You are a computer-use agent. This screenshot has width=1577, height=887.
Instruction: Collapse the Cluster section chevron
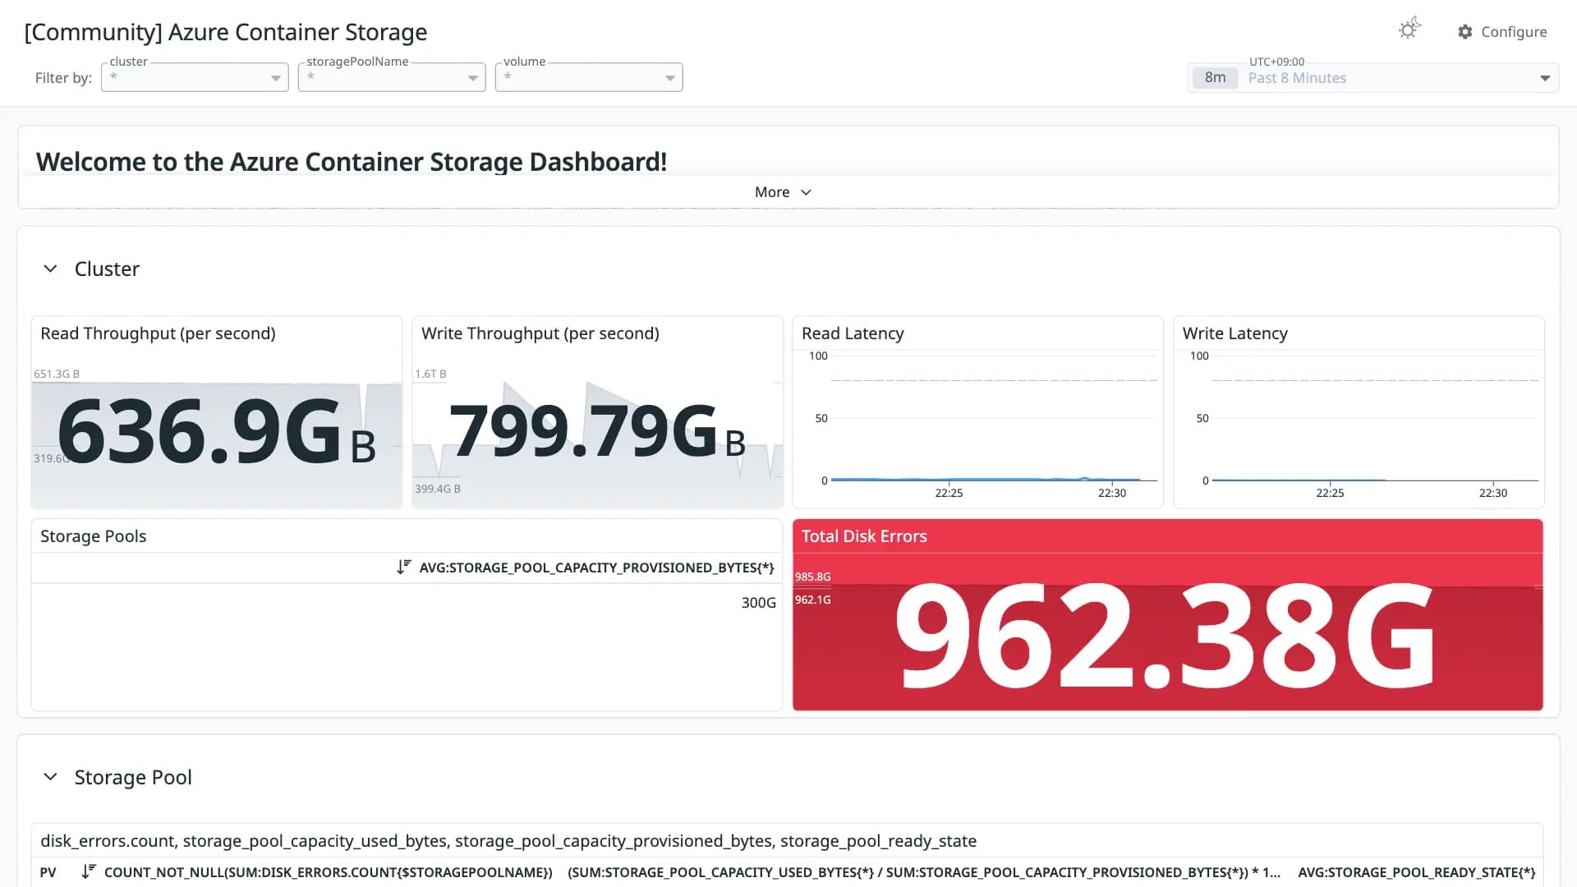50,269
